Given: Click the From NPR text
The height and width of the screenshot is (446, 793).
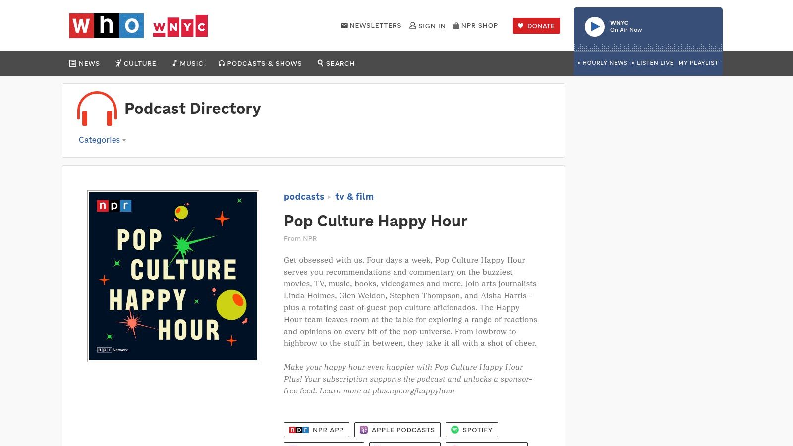Looking at the screenshot, I should (300, 238).
